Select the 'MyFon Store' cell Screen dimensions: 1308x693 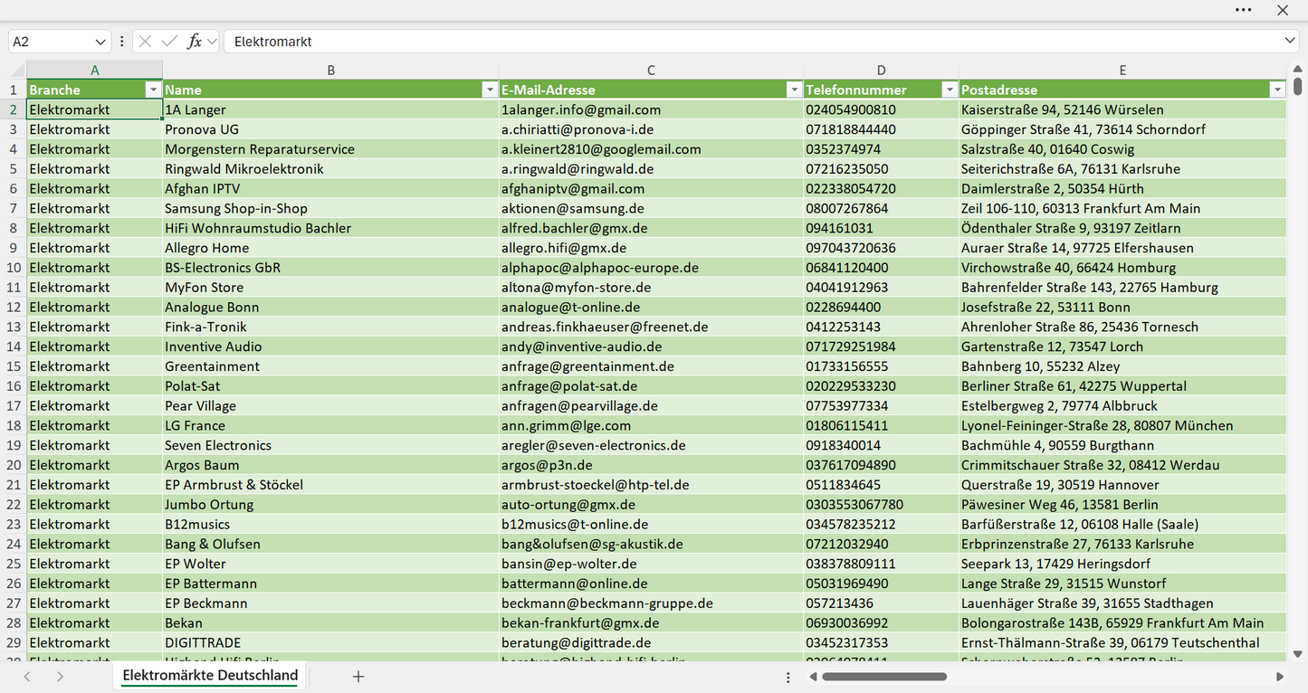pyautogui.click(x=330, y=288)
